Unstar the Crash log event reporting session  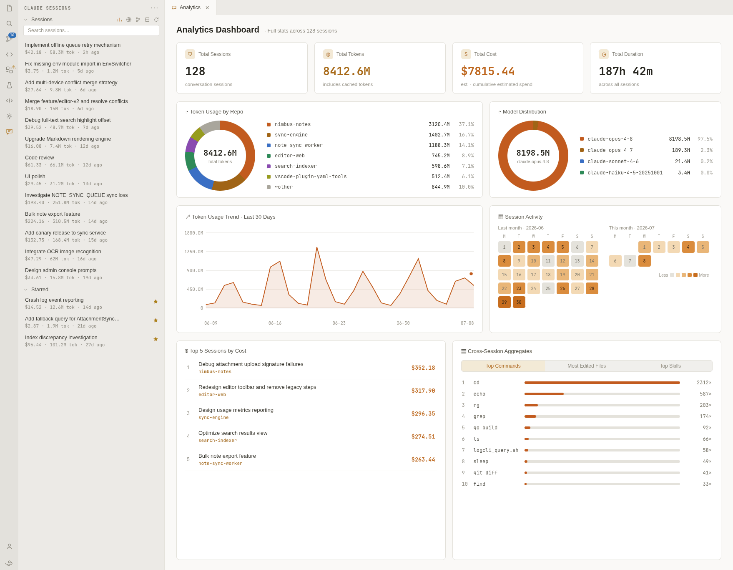click(156, 301)
